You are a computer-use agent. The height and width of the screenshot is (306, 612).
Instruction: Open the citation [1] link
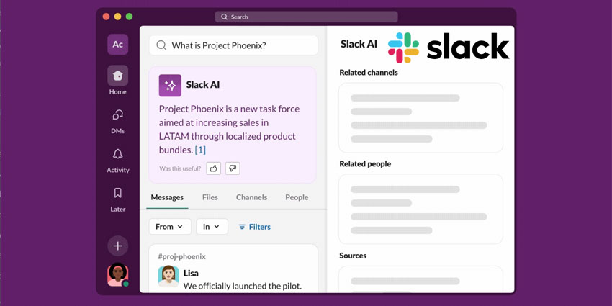(x=200, y=150)
